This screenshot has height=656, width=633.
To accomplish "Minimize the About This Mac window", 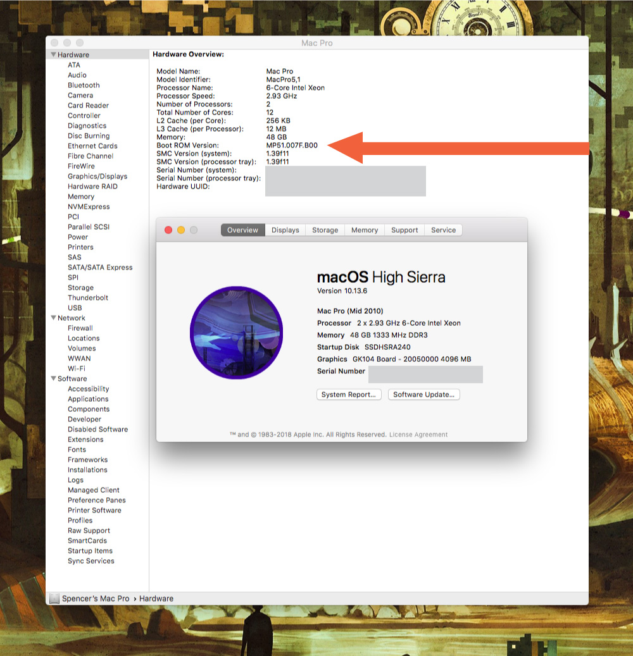I will [x=181, y=230].
